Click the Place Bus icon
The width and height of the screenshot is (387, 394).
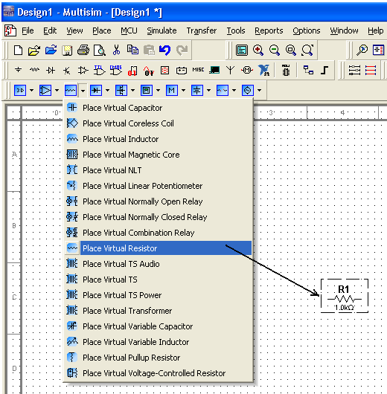click(x=324, y=70)
